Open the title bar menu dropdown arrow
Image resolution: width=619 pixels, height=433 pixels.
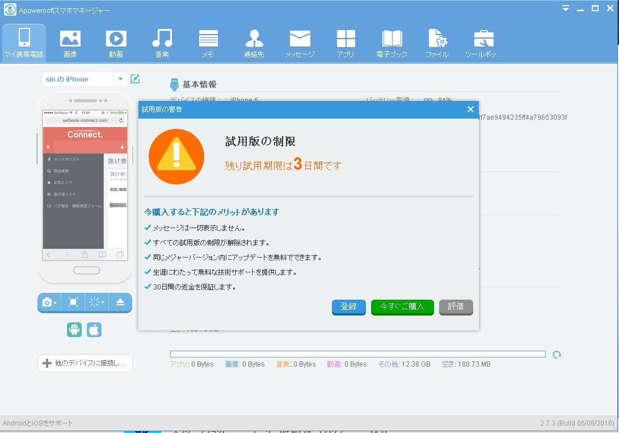566,9
